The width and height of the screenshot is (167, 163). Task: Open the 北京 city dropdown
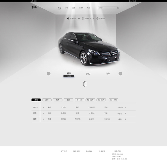tap(36, 1)
